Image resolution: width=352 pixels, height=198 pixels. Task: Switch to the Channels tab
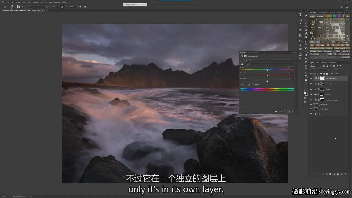324,62
